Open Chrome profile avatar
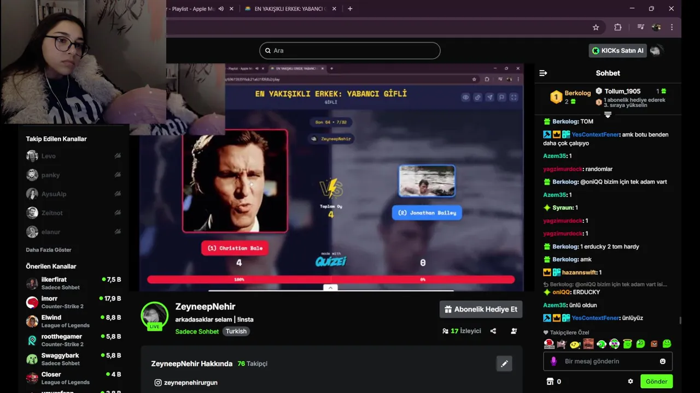The width and height of the screenshot is (700, 393). coord(656,27)
